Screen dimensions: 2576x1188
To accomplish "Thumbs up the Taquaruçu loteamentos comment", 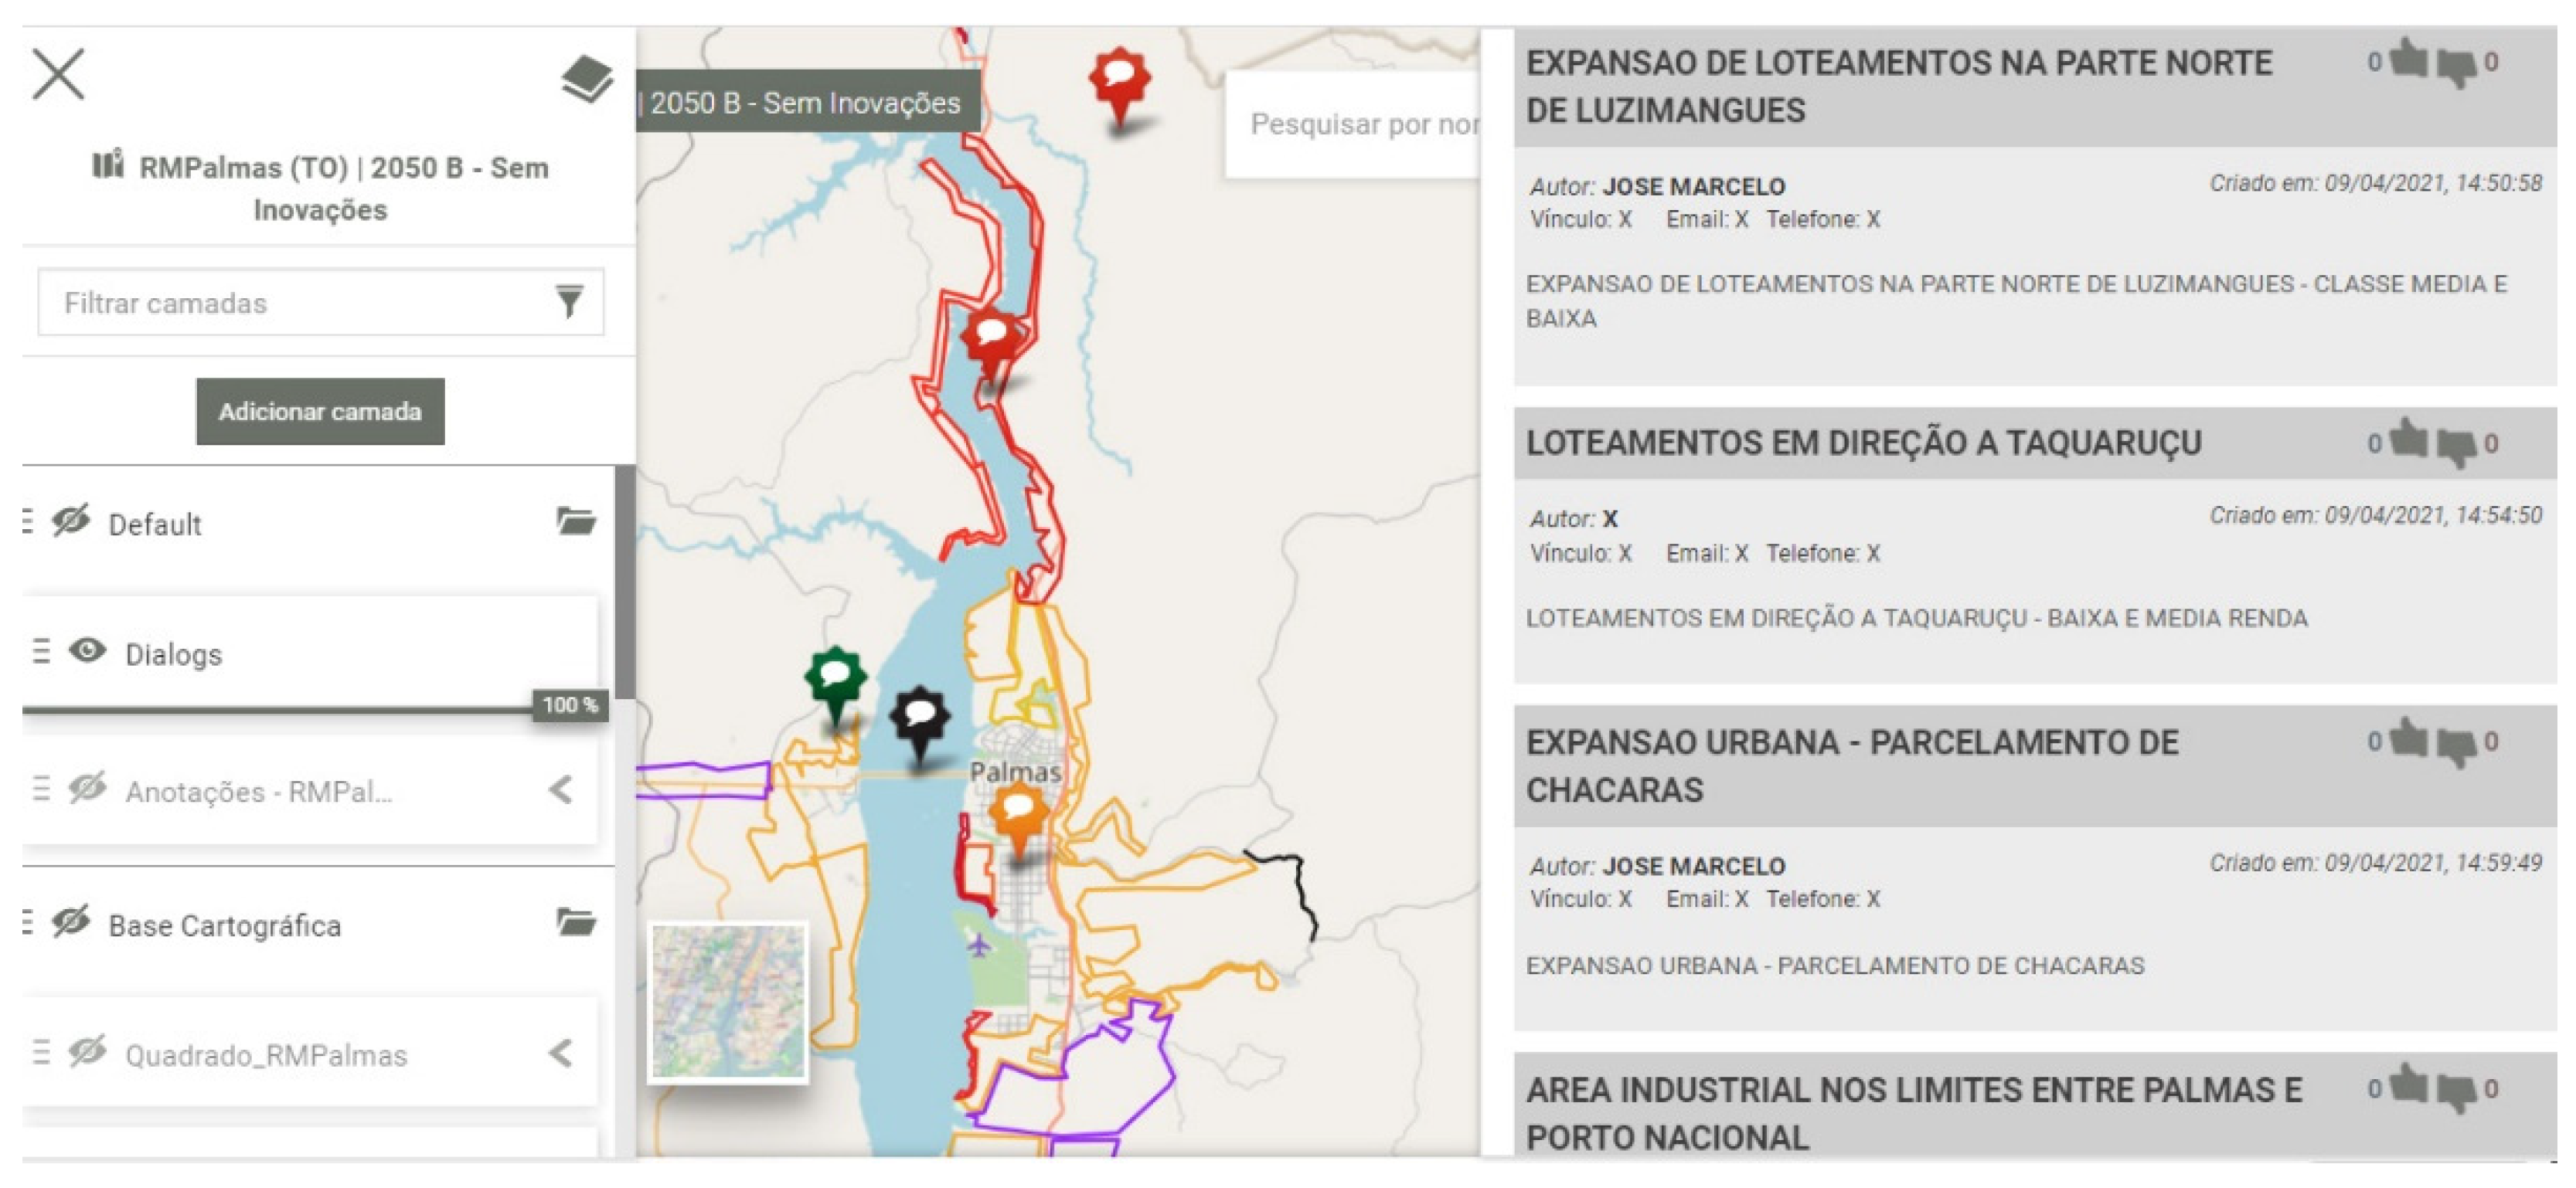I will tap(2409, 440).
